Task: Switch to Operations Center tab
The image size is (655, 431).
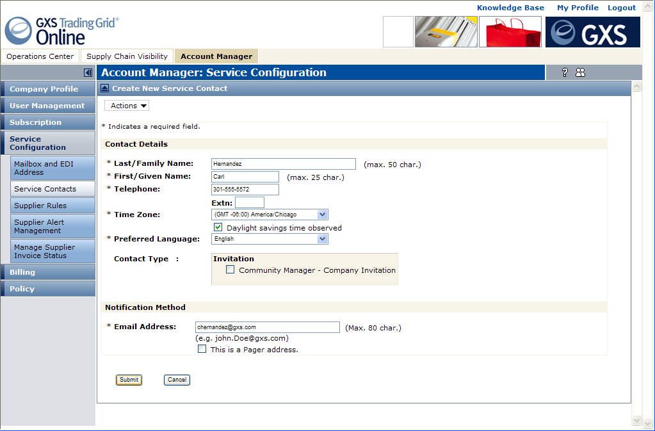Action: point(40,56)
